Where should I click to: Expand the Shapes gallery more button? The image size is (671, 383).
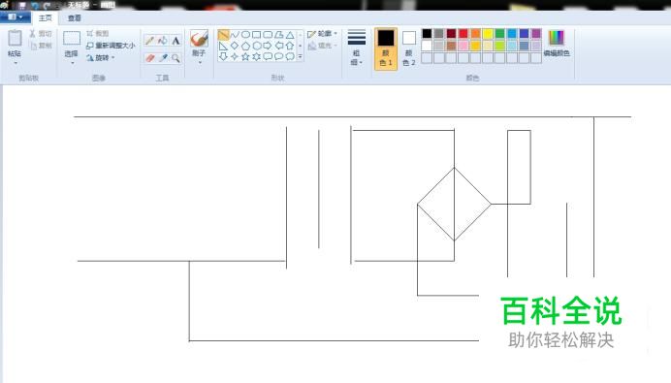(300, 56)
